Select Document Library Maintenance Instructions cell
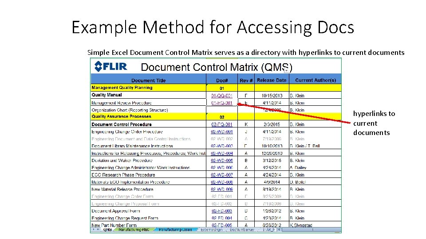This screenshot has width=426, height=239. (148, 146)
